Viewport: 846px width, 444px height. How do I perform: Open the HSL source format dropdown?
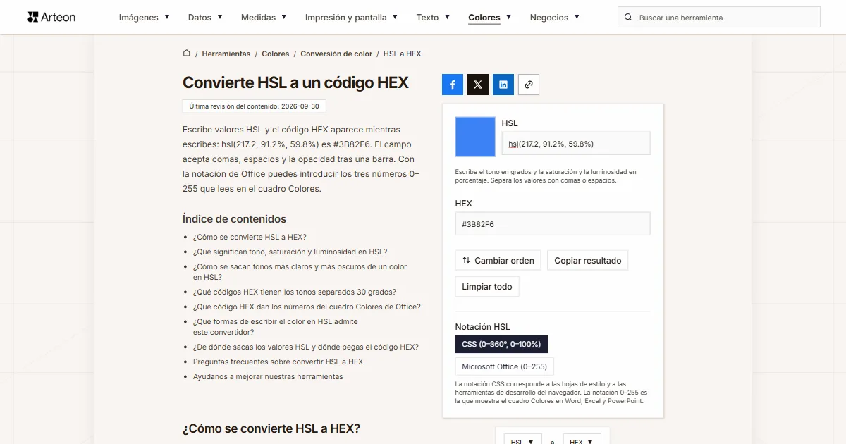point(523,440)
